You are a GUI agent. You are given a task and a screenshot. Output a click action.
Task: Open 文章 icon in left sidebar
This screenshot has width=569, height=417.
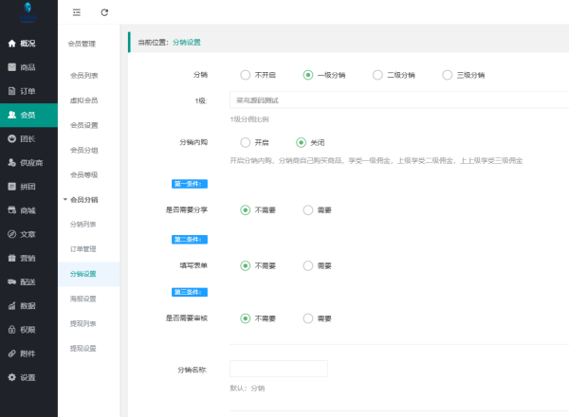tap(12, 234)
